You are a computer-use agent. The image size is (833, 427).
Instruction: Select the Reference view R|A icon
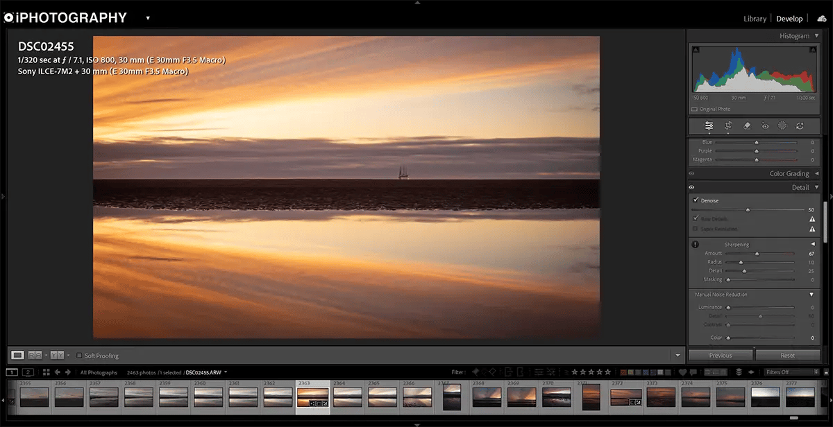(x=35, y=355)
